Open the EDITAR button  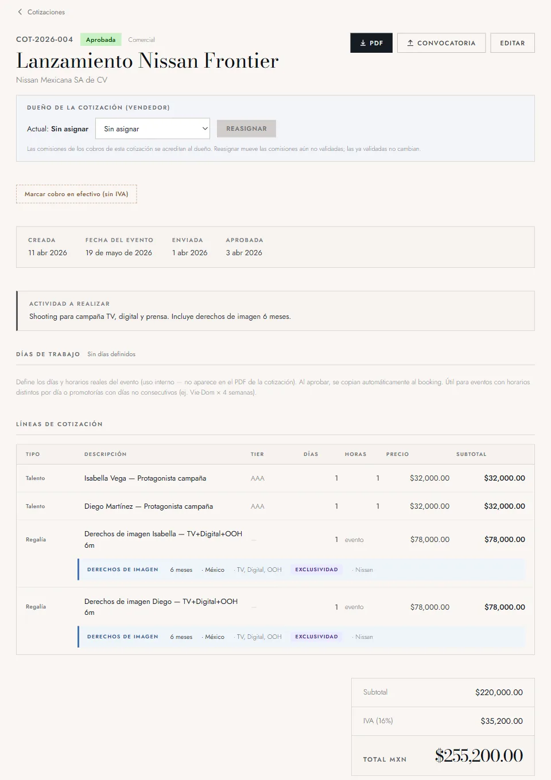pos(513,43)
